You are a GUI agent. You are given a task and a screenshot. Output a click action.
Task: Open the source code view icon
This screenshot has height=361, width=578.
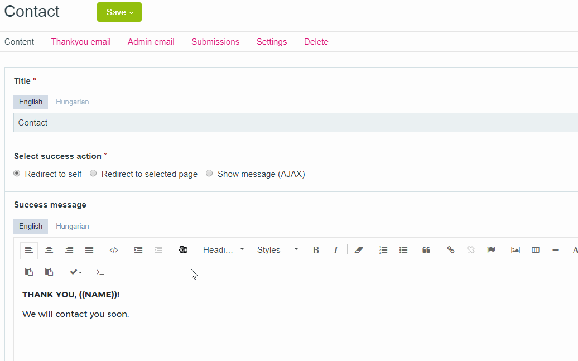pos(114,250)
